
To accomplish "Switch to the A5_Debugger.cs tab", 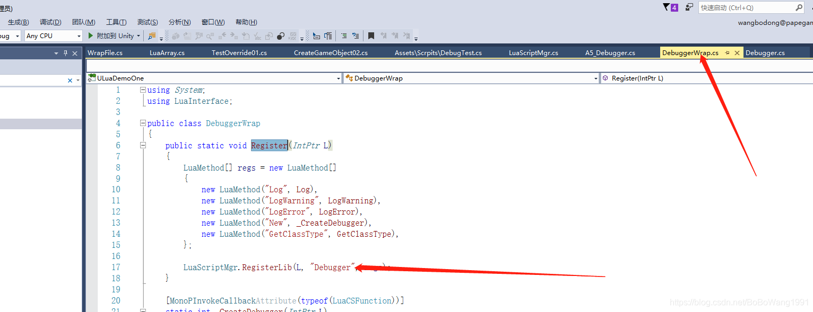I will (610, 53).
